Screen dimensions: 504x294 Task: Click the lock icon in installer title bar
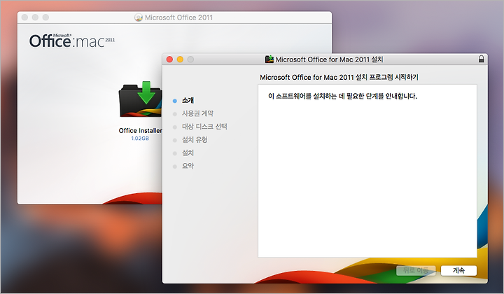481,59
